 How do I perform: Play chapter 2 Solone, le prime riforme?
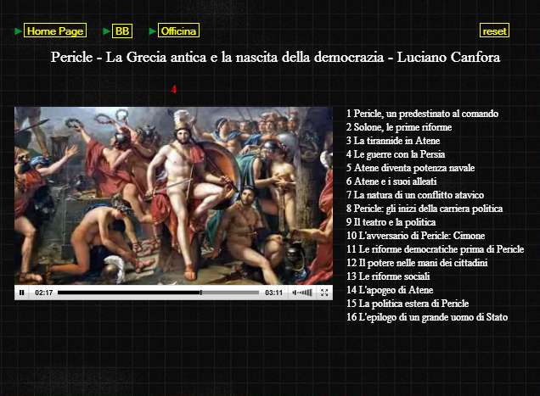(399, 127)
